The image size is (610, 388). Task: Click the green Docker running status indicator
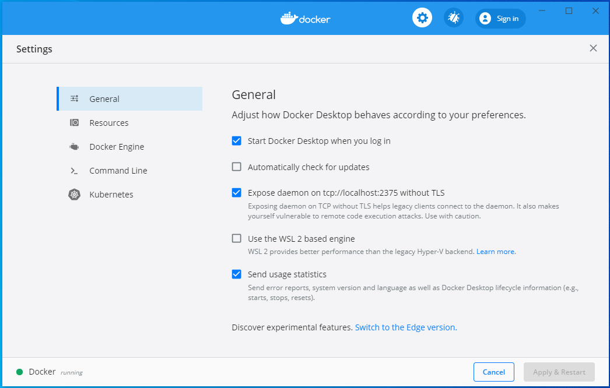coord(19,371)
